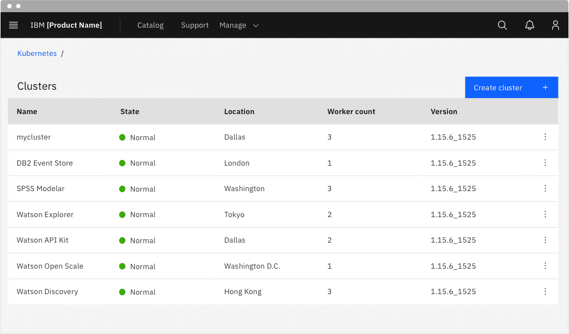Open overflow menu for Watson Discovery
This screenshot has height=334, width=569.
click(545, 291)
